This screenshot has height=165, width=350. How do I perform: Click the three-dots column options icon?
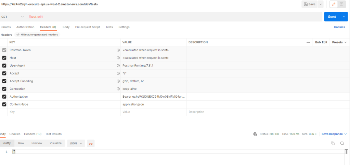click(x=308, y=42)
